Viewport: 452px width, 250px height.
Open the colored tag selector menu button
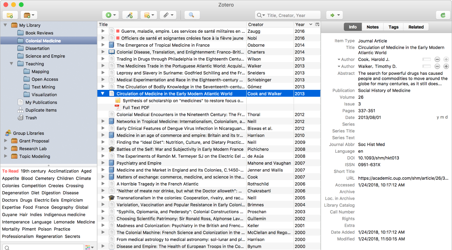(x=89, y=247)
